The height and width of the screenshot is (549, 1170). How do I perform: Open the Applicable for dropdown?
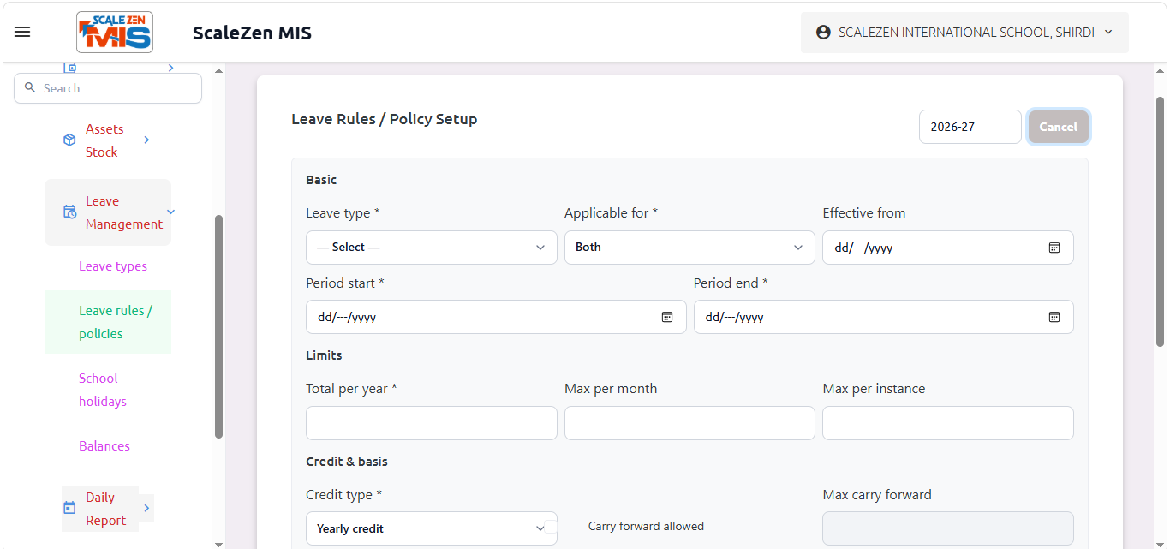[x=689, y=248]
